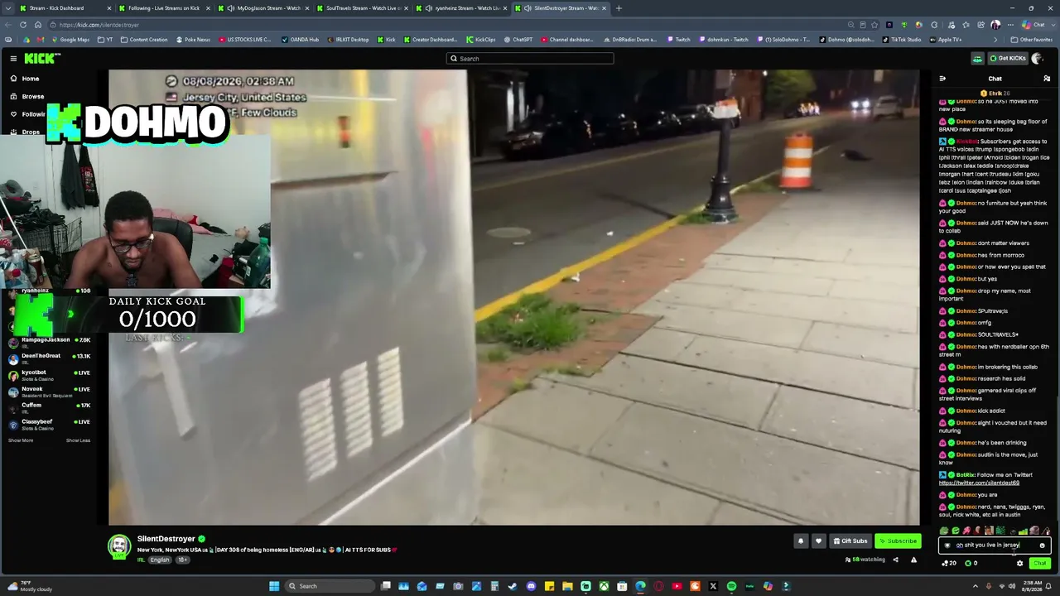
Task: Open chat settings gear icon
Action: point(1020,563)
